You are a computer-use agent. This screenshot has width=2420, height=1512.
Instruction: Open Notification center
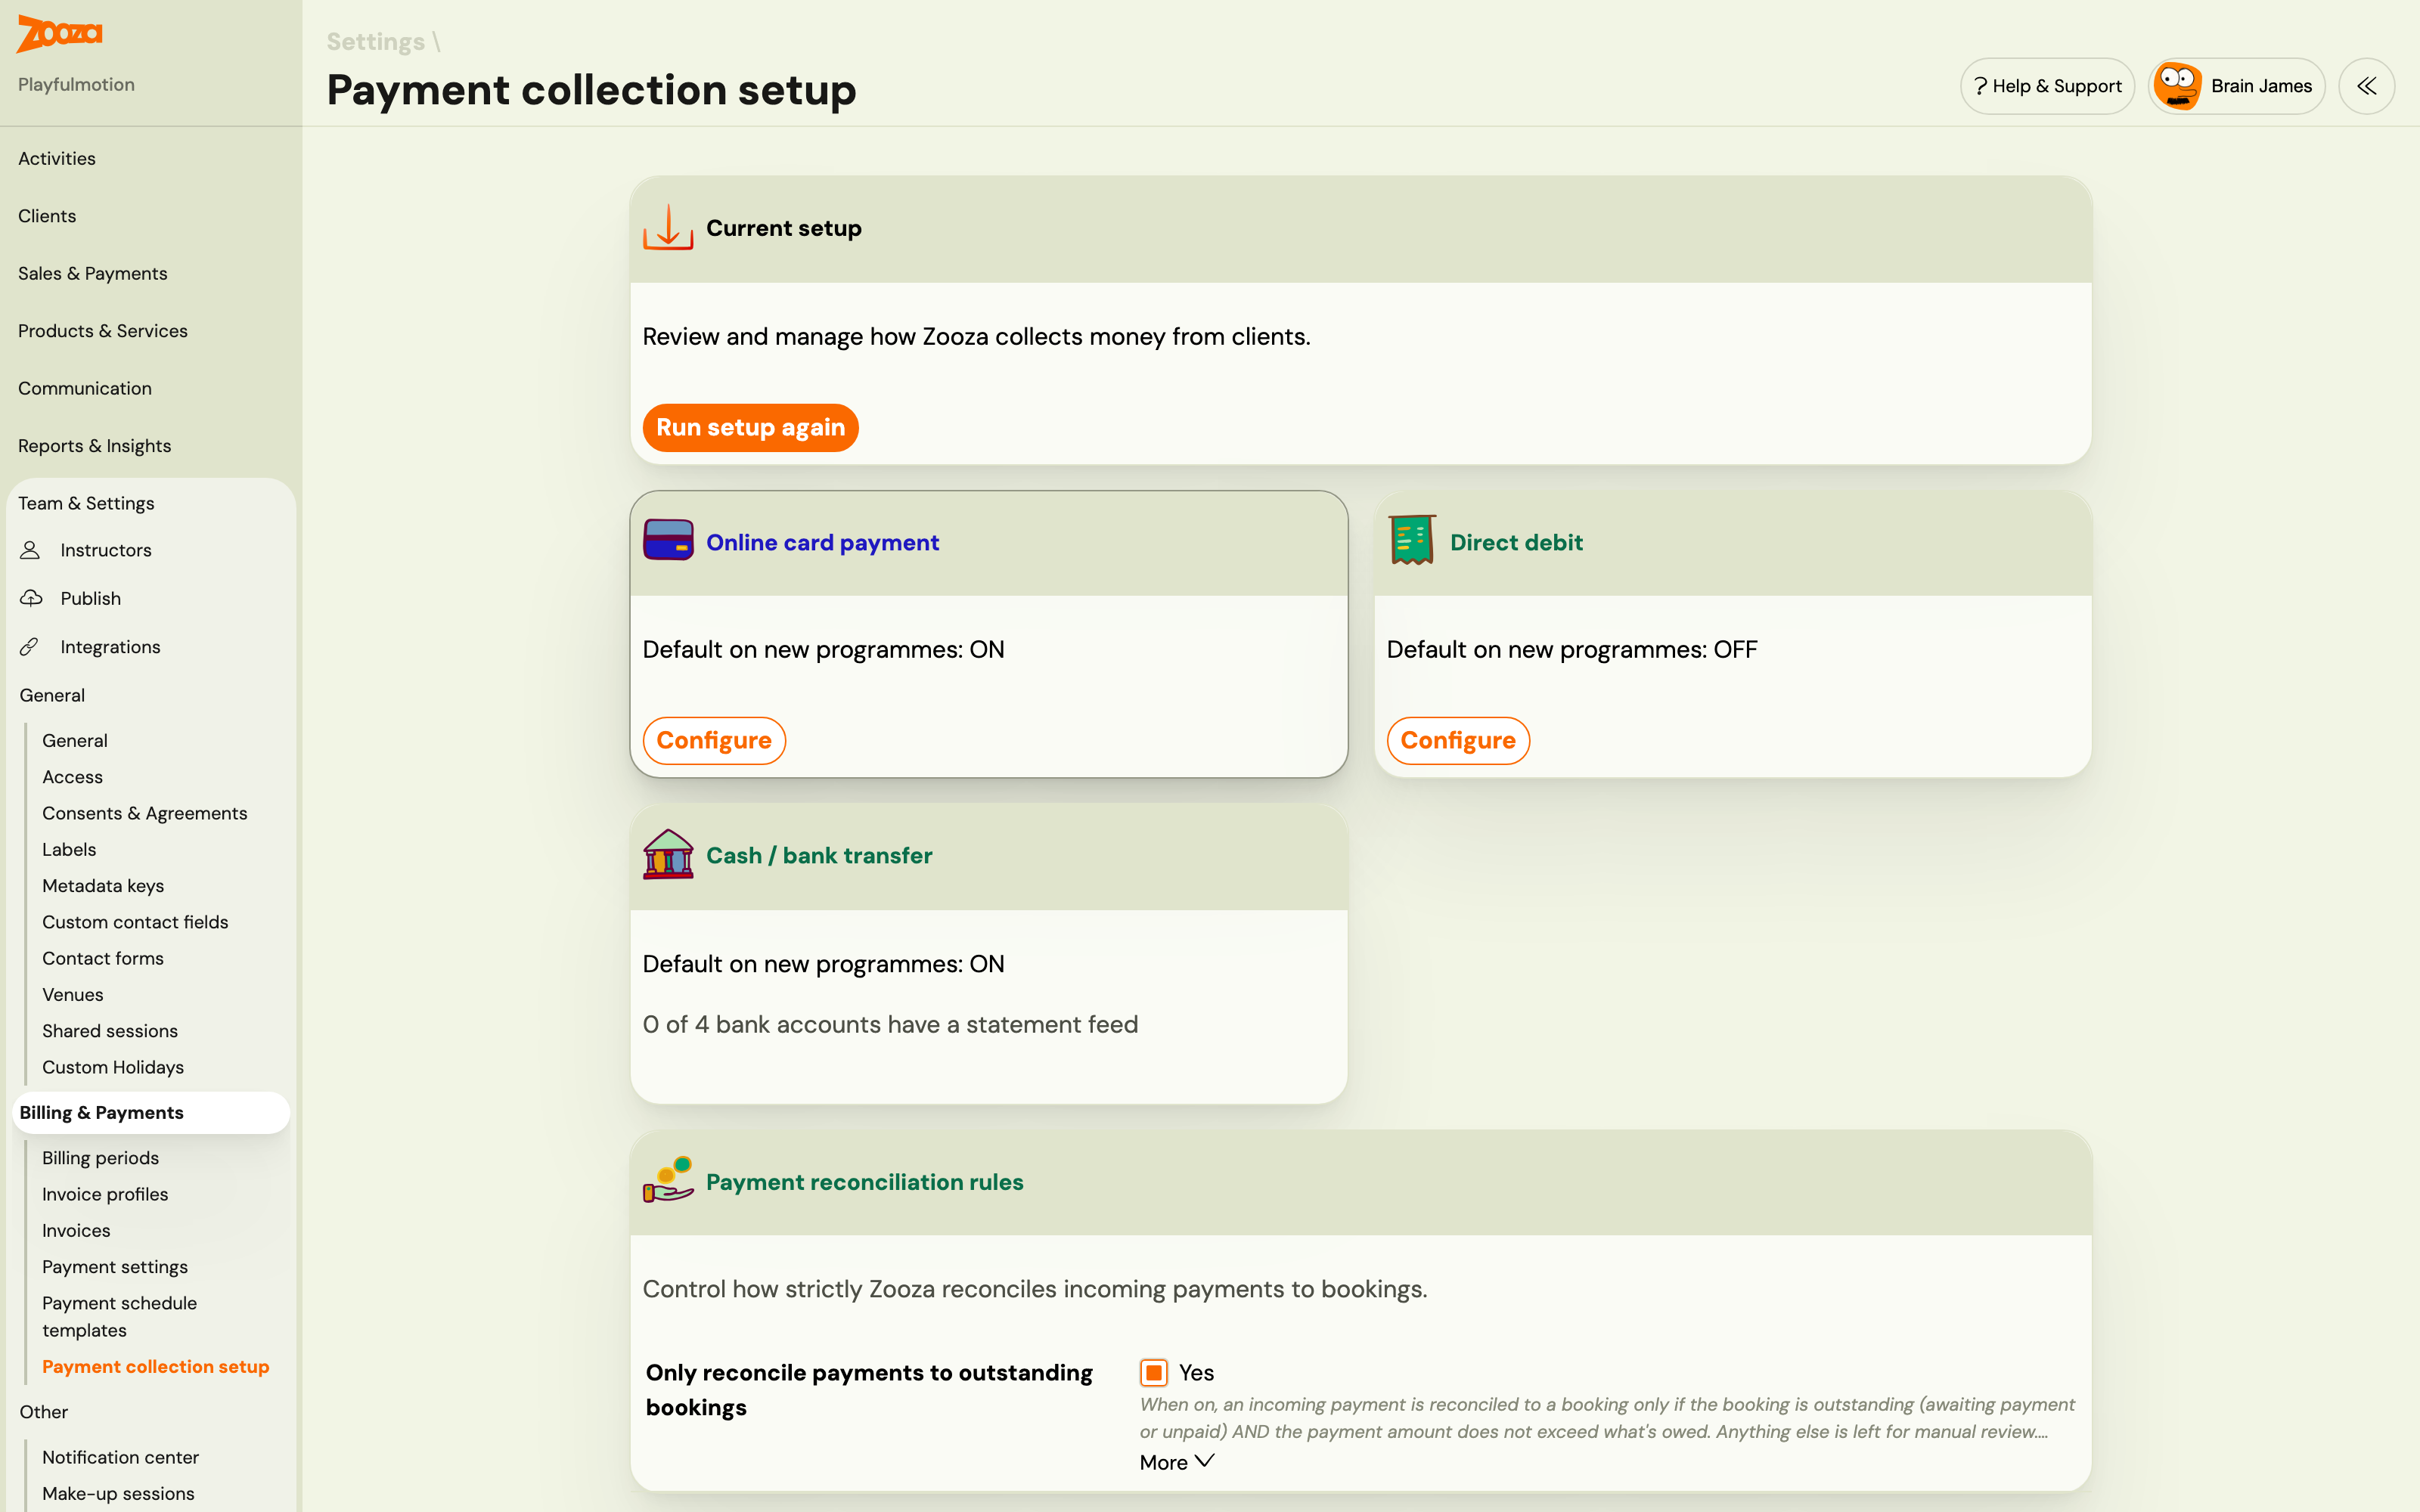click(121, 1457)
